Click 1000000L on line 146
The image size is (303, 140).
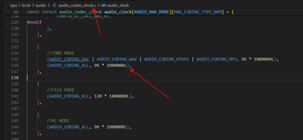(x=117, y=127)
